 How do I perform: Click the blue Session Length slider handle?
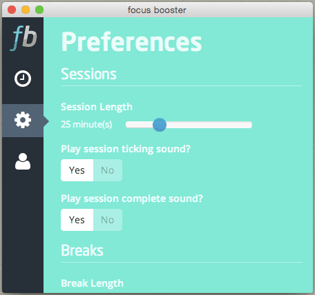[x=160, y=125]
